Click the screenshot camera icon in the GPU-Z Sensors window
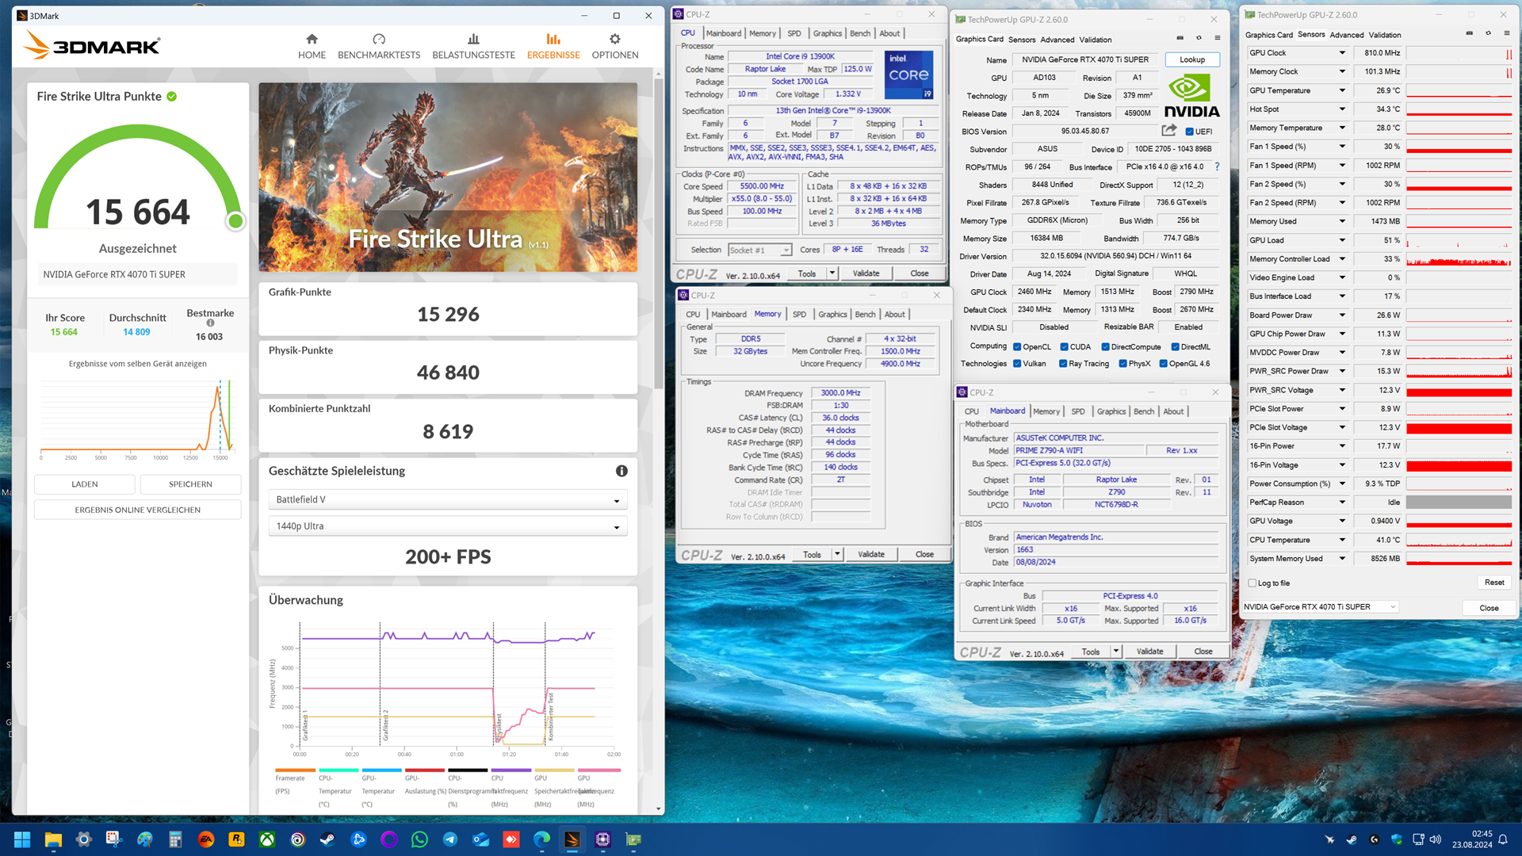The image size is (1522, 856). pos(1469,33)
